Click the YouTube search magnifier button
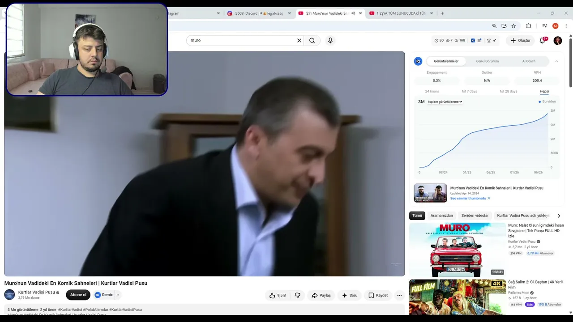Screen dimensions: 573x322 (312, 40)
